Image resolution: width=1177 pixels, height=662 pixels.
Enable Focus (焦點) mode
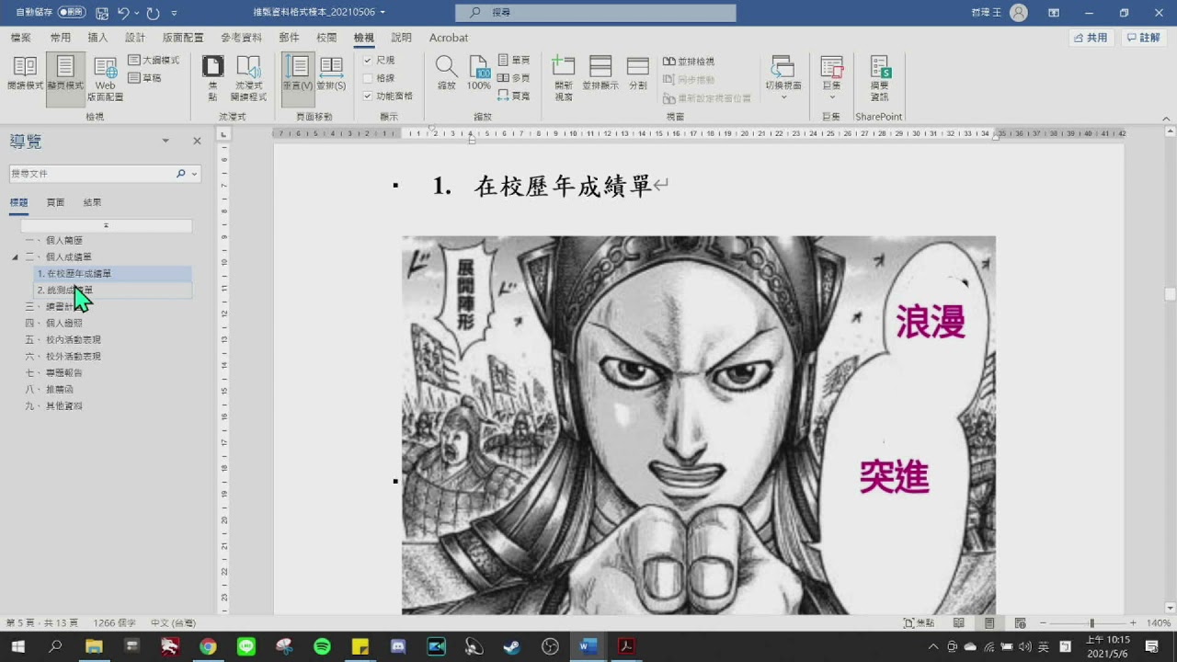pos(212,78)
